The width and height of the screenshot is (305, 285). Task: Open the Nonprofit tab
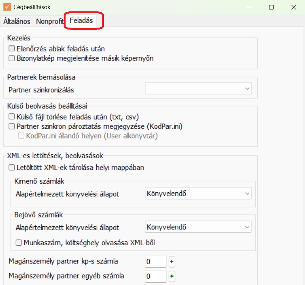[x=49, y=21]
